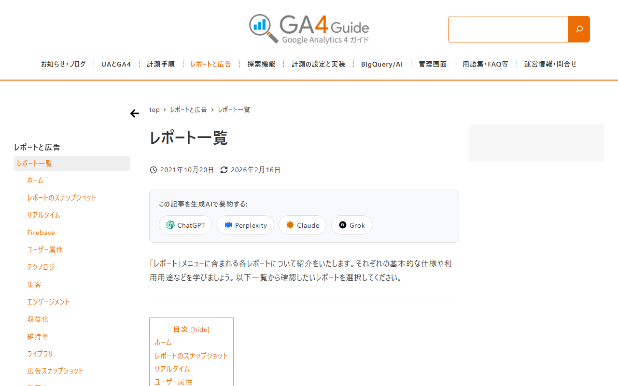618x386 pixels.
Task: Click the published date 2021年10月20日
Action: (187, 170)
